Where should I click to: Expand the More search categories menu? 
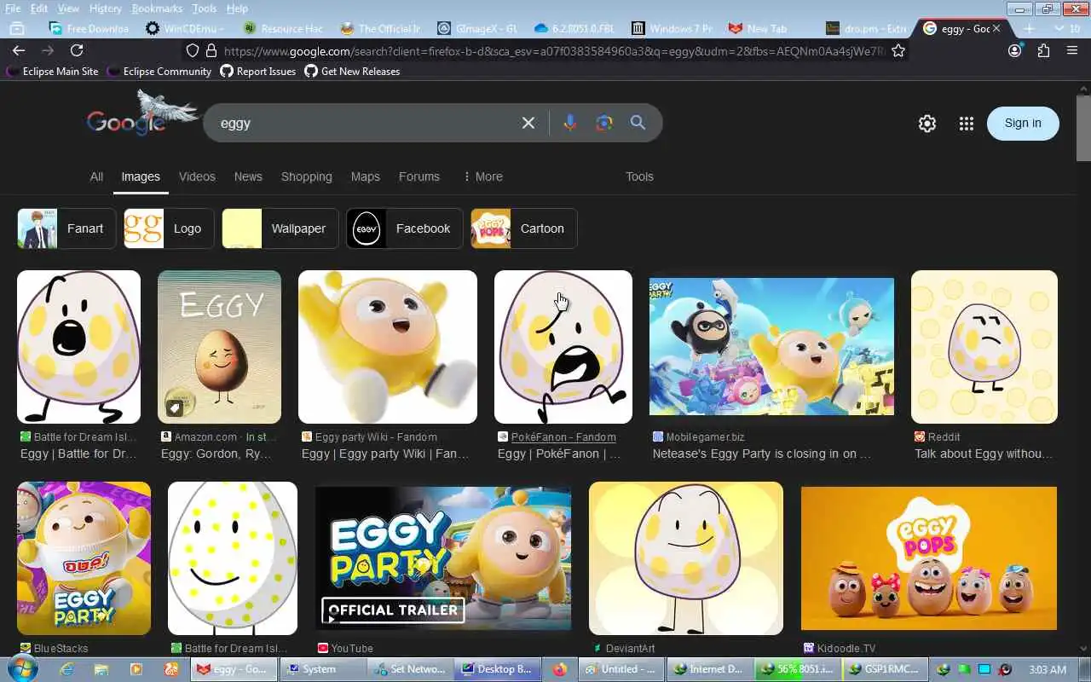pyautogui.click(x=482, y=176)
